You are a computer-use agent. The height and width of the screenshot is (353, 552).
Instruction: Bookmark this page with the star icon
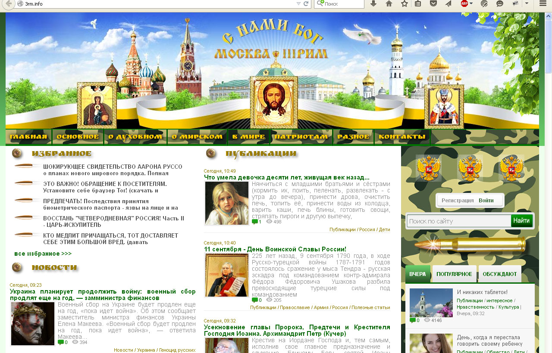(x=404, y=3)
